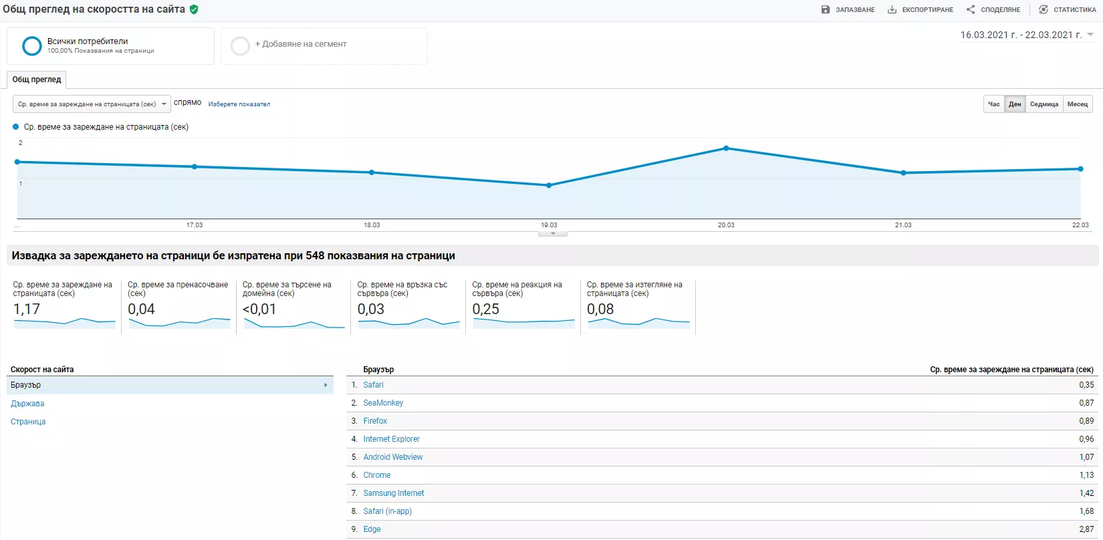Switch chart granularity to Час
1103x540 pixels.
click(x=994, y=104)
